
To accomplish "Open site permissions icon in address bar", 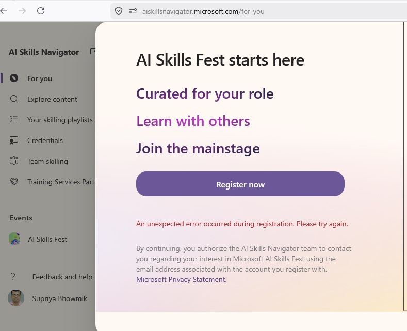I will 133,11.
